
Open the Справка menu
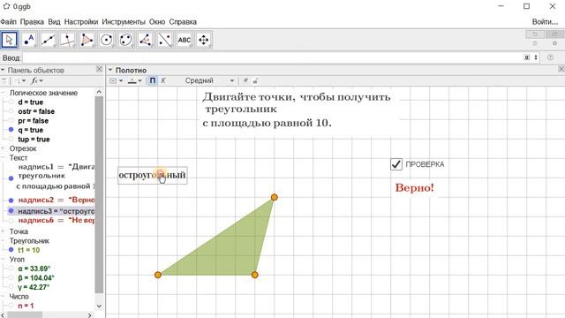click(183, 21)
